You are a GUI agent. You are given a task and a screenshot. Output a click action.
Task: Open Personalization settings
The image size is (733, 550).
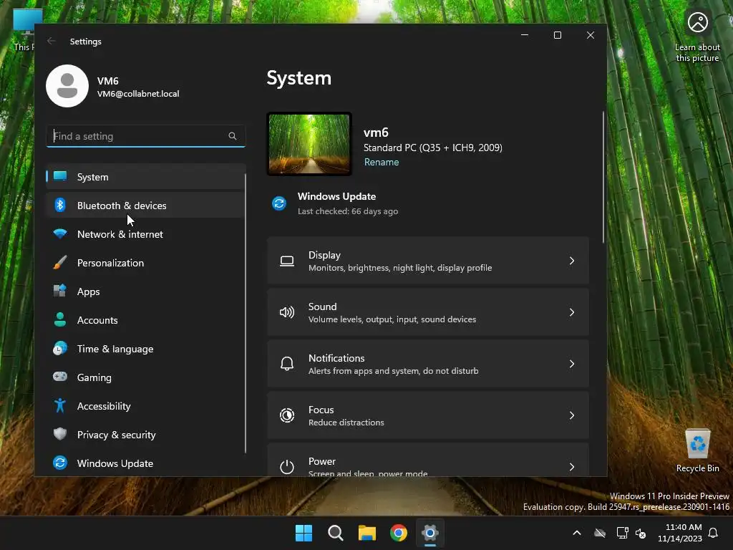(x=145, y=263)
